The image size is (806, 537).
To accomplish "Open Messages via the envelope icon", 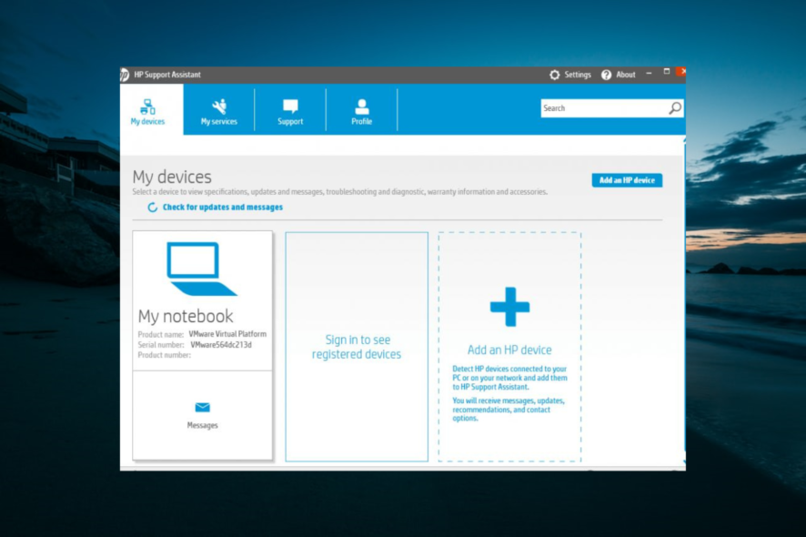I will pyautogui.click(x=203, y=408).
